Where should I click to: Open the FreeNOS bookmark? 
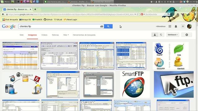click(x=37, y=19)
